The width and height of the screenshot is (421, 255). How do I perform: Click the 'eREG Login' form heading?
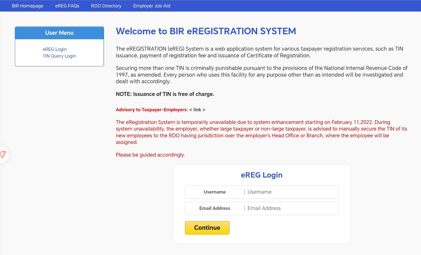click(262, 175)
